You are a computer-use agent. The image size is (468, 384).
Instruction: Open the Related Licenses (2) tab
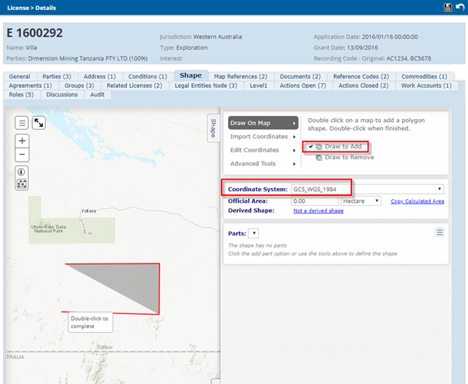[x=134, y=86]
